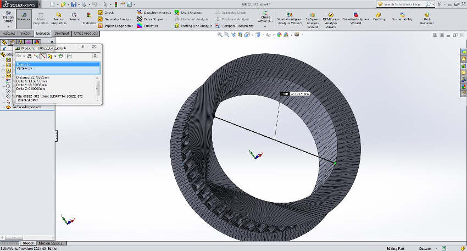Open Parting Line Analysis
Image resolution: width=467 pixels, height=251 pixels.
tap(193, 26)
